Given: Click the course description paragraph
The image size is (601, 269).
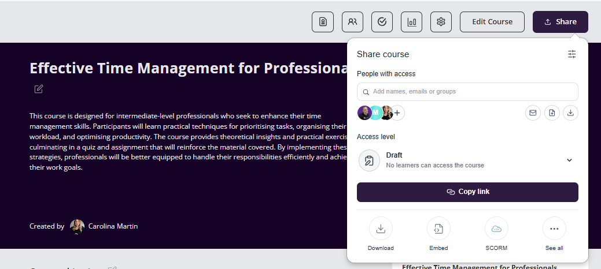Looking at the screenshot, I should tap(189, 141).
